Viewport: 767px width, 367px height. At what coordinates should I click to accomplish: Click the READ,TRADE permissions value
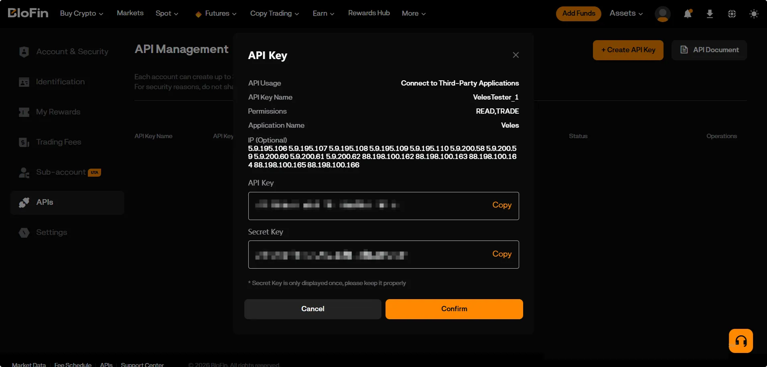(497, 111)
